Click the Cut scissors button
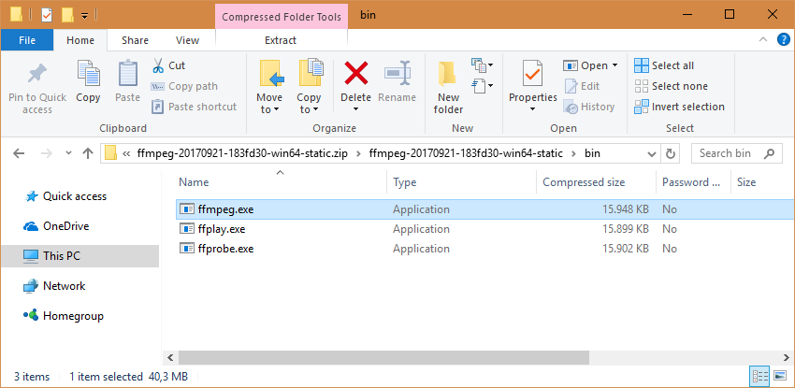 (169, 65)
